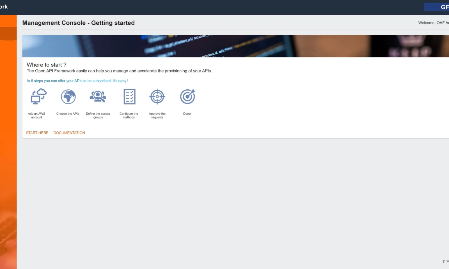
Task: Select the "Done!" target-arrow icon
Action: click(x=187, y=96)
